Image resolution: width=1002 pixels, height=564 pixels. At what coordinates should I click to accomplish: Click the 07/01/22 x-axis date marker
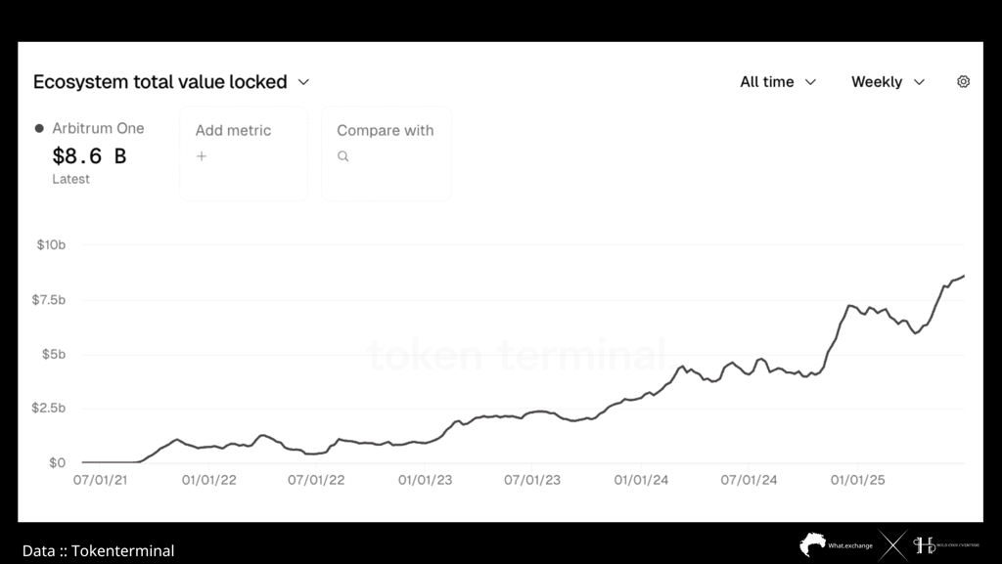coord(316,480)
